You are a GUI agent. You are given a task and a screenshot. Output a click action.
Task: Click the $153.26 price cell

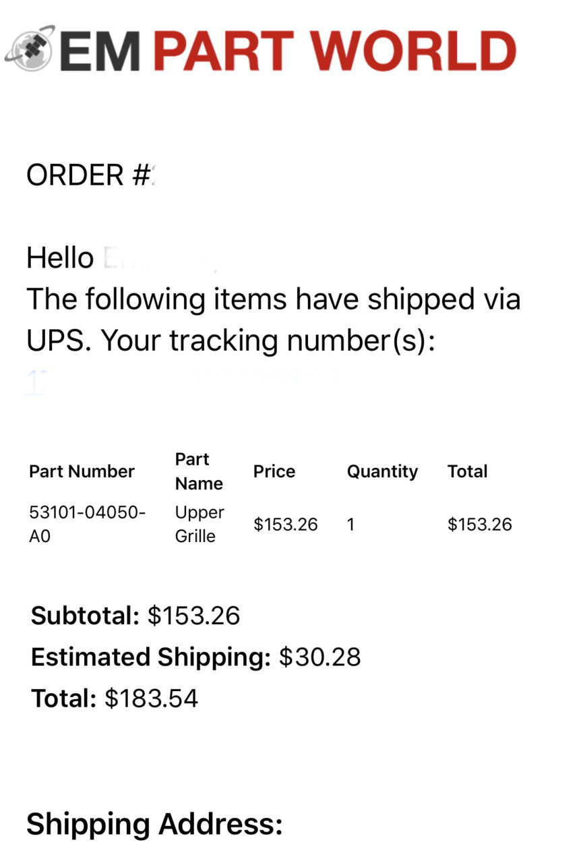coord(286,525)
